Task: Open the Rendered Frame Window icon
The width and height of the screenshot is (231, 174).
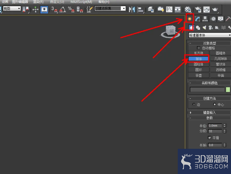Action: (x=207, y=10)
